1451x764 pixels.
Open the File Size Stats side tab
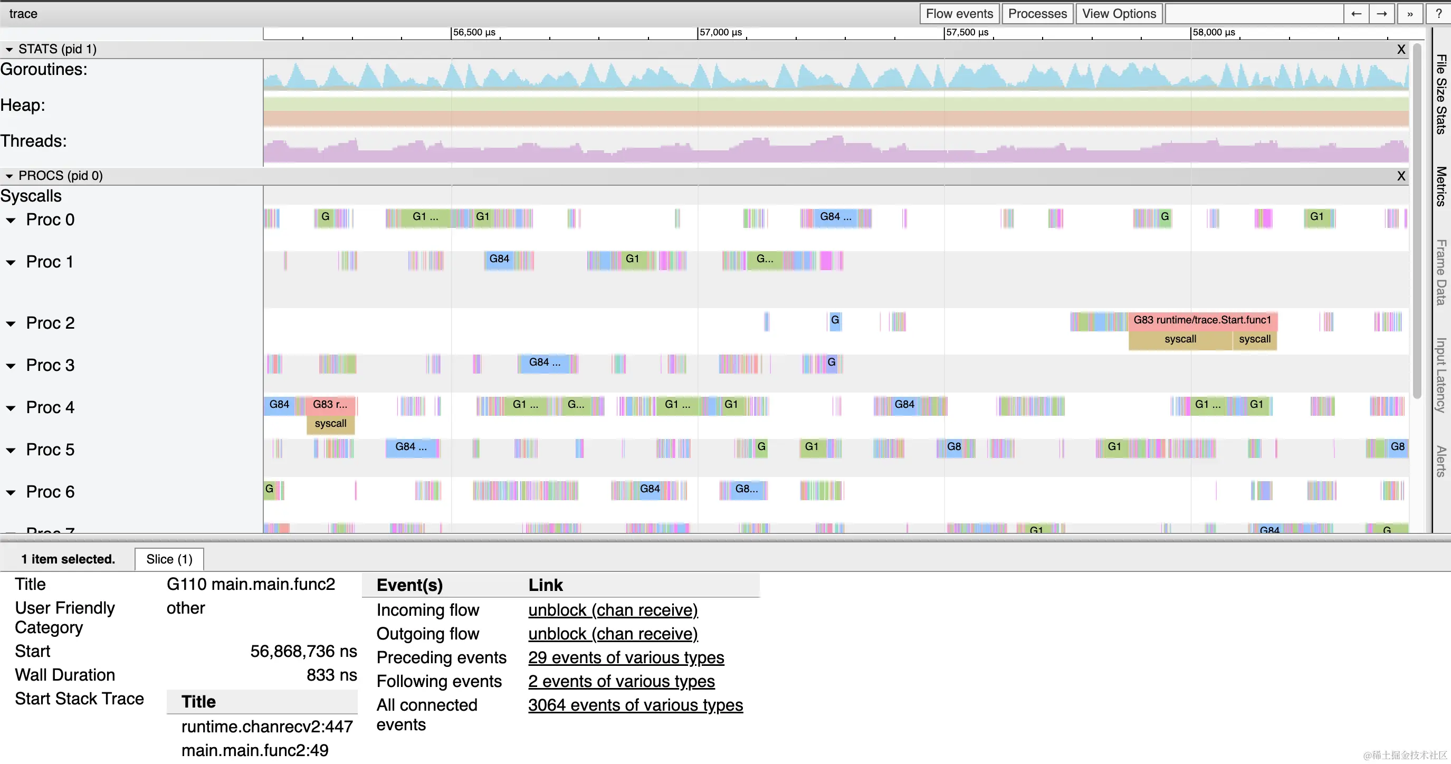point(1441,93)
